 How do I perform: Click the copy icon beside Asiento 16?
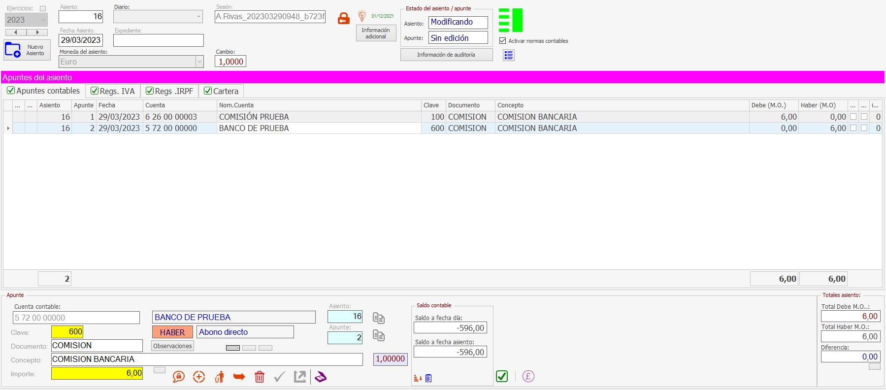378,318
